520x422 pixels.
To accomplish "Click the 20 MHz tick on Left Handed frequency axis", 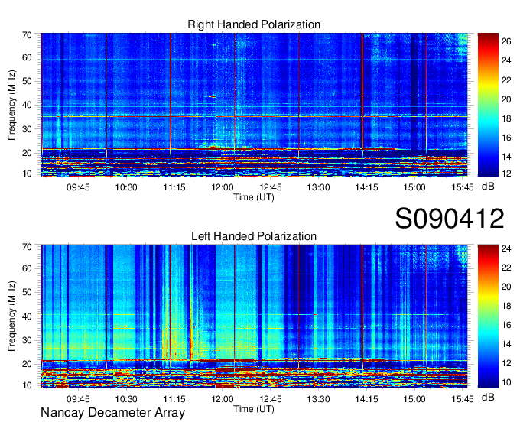I will 27,364.
